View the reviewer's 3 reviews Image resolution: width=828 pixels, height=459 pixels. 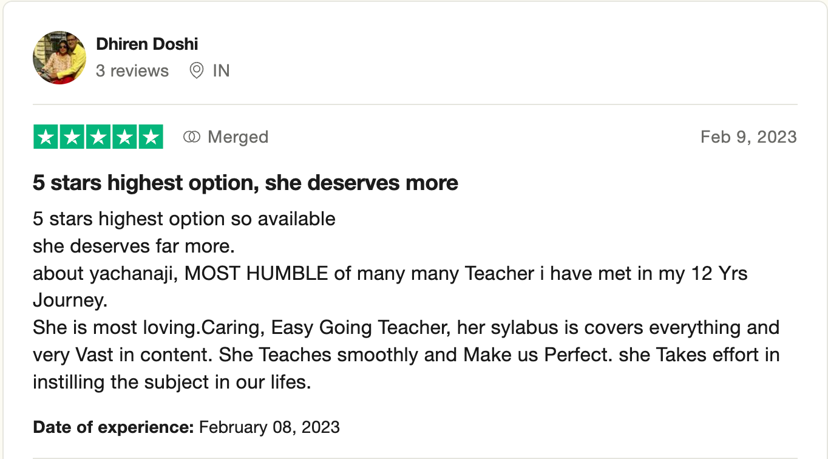[x=132, y=71]
